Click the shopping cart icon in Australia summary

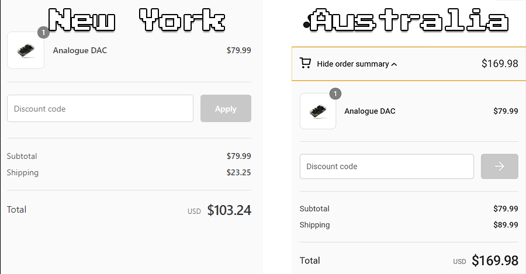coord(305,63)
